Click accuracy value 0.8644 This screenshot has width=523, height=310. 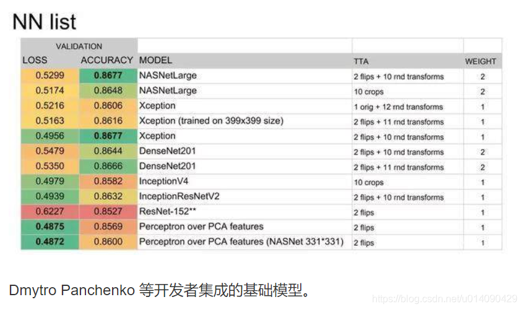click(108, 151)
